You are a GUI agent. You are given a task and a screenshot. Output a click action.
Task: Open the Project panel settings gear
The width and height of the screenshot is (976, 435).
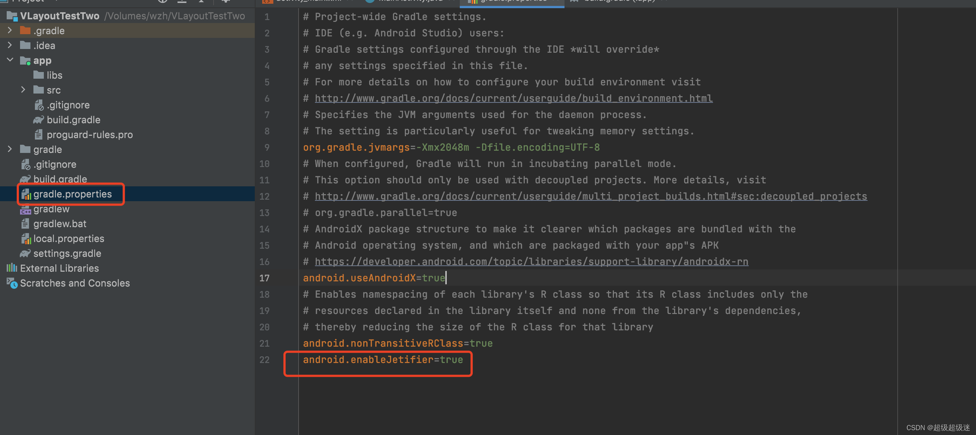(225, 1)
